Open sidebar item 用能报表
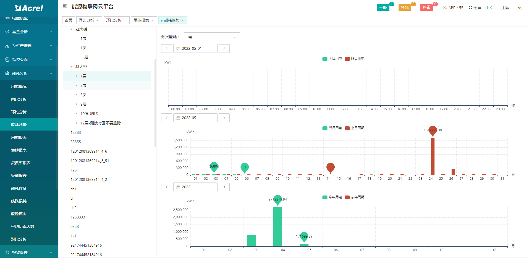The image size is (529, 258). tap(19, 137)
